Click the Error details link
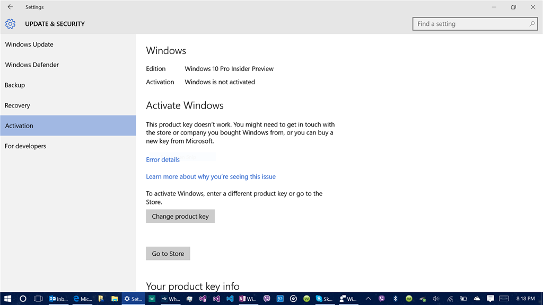This screenshot has height=305, width=543. pyautogui.click(x=163, y=160)
